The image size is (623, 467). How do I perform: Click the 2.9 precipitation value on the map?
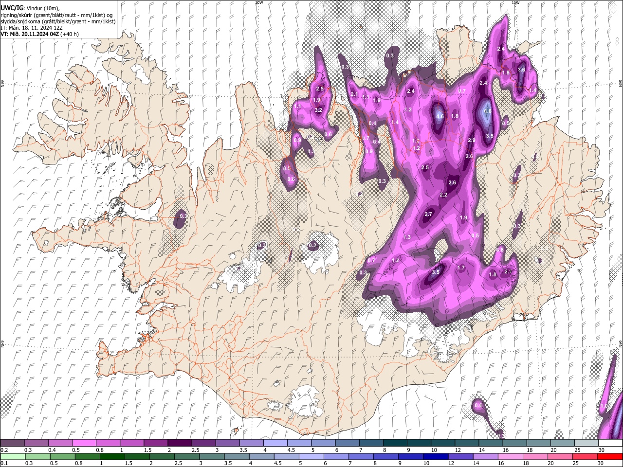point(471,140)
